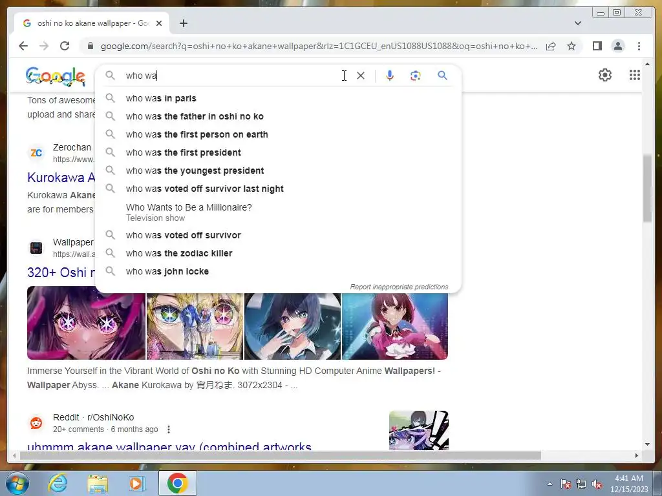Open the tab search dropdown arrow
This screenshot has height=496, width=662.
pyautogui.click(x=578, y=23)
